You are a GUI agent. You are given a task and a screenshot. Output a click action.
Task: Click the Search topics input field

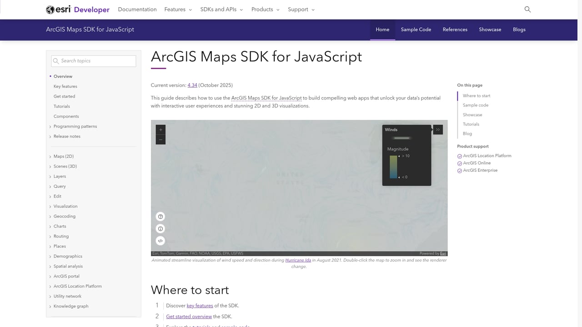(x=93, y=60)
